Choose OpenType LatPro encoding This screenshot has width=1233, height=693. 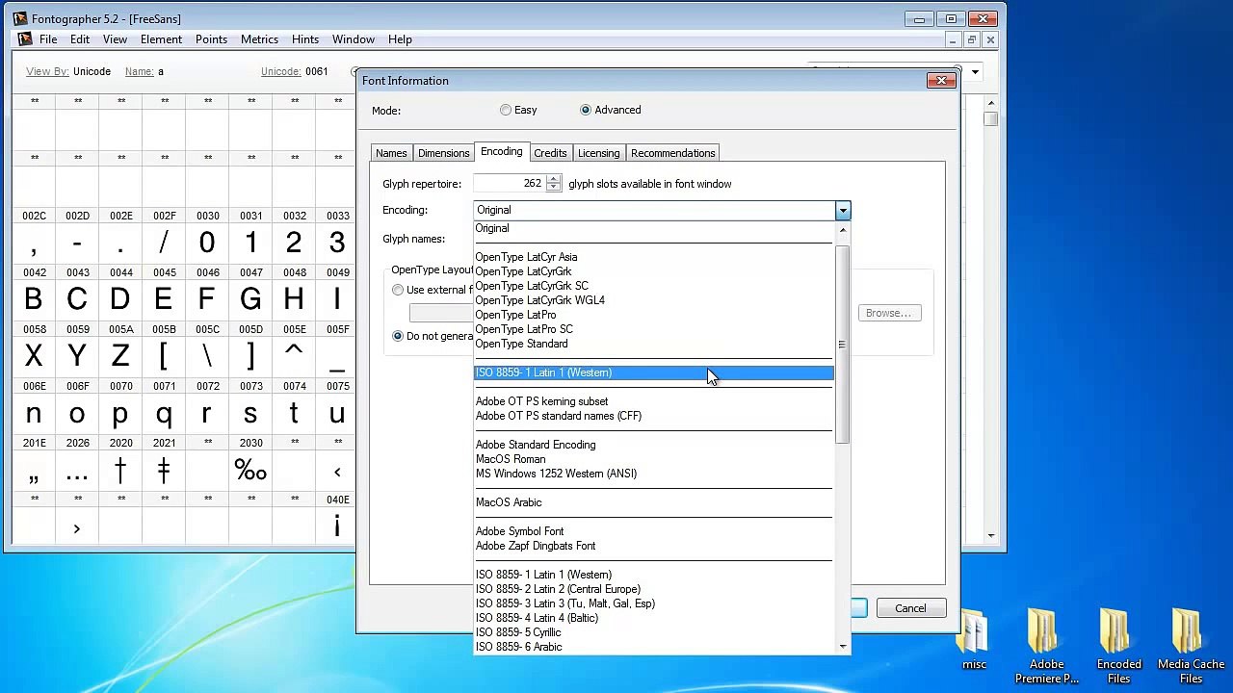653,315
